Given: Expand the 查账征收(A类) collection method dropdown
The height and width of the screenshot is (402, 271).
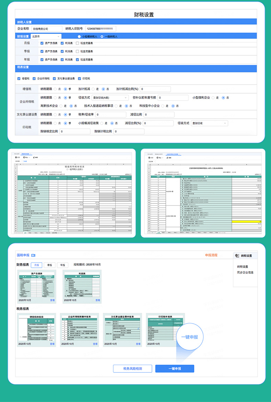Looking at the screenshot, I should tap(110, 98).
